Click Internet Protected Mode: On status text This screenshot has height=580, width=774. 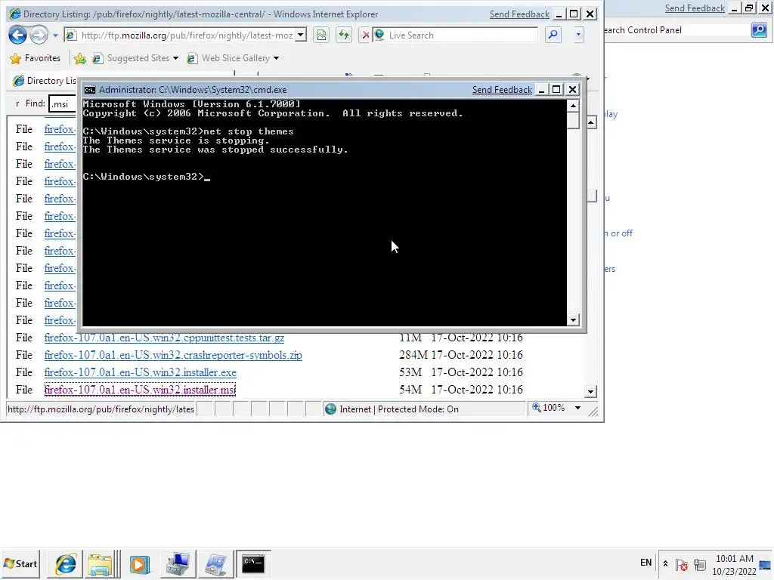399,409
